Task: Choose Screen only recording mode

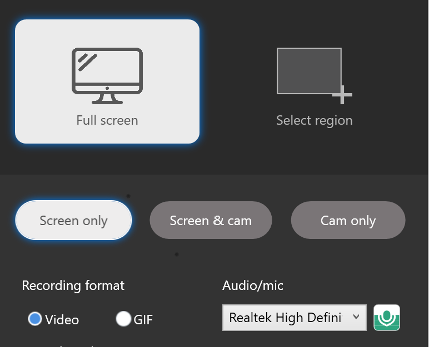Action: [73, 221]
